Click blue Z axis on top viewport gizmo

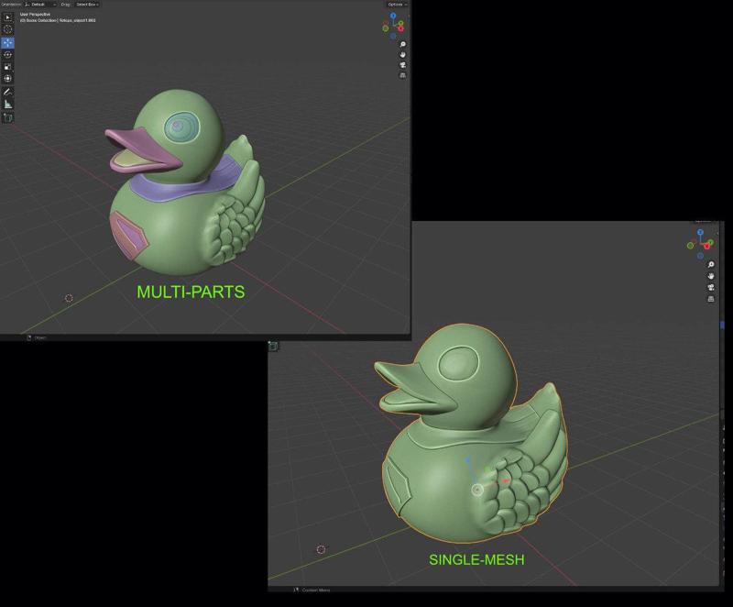point(393,16)
